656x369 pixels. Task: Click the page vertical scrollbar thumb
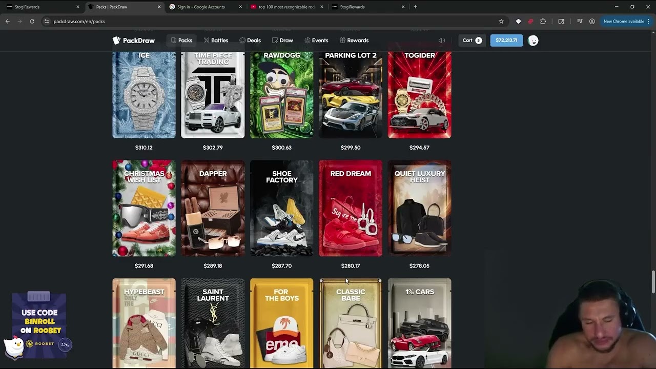(653, 281)
